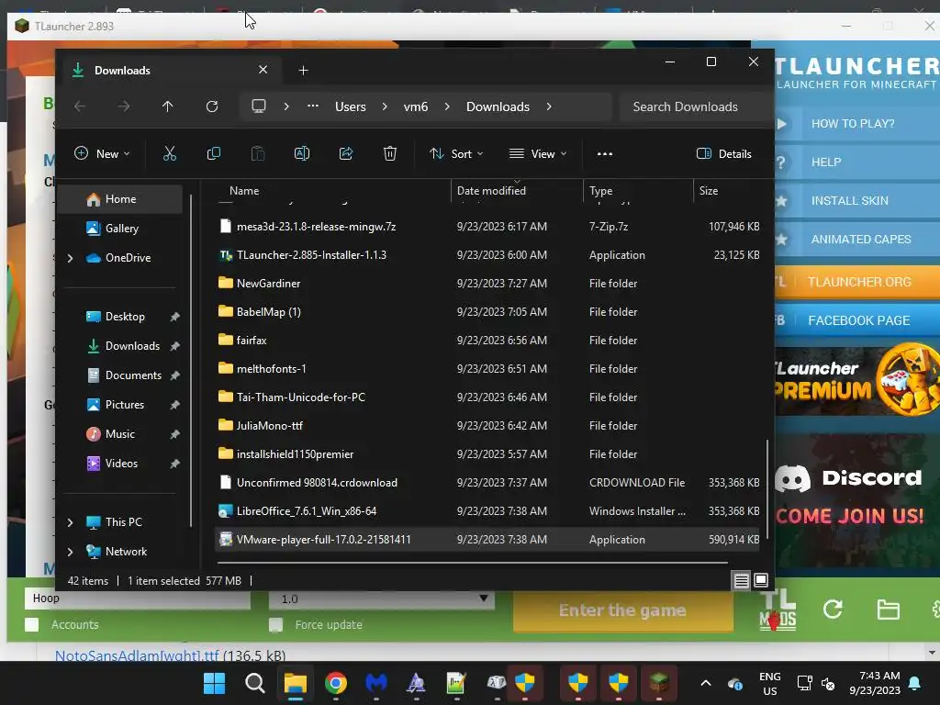Click the Downloads tab title
The image size is (940, 705).
[x=122, y=70]
